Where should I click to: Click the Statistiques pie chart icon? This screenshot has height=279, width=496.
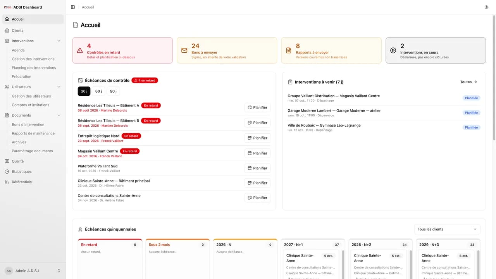(x=7, y=171)
